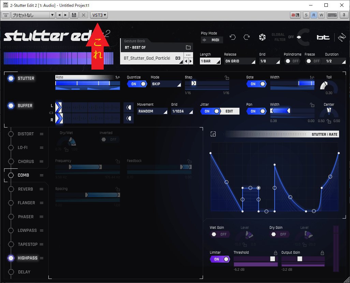Click the Play Mode MIDI button
The width and height of the screenshot is (350, 283).
click(x=212, y=40)
